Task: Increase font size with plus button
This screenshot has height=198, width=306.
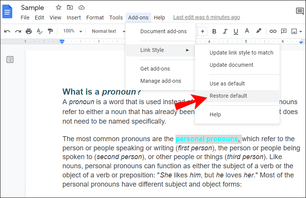Action: (x=202, y=31)
